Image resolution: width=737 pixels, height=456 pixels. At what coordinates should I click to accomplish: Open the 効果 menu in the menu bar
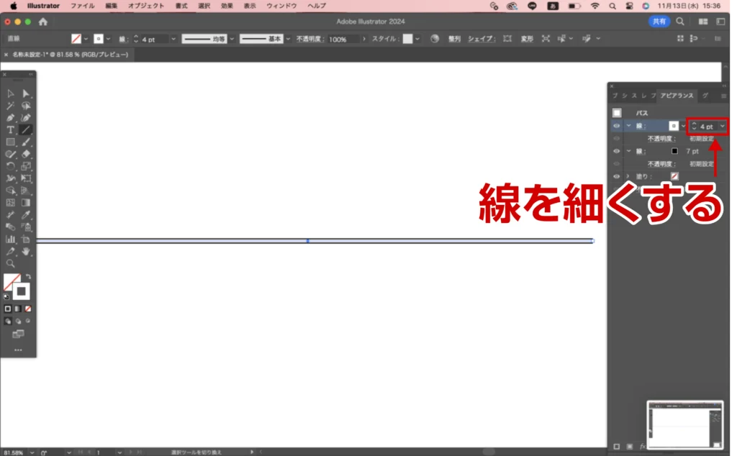(x=227, y=6)
